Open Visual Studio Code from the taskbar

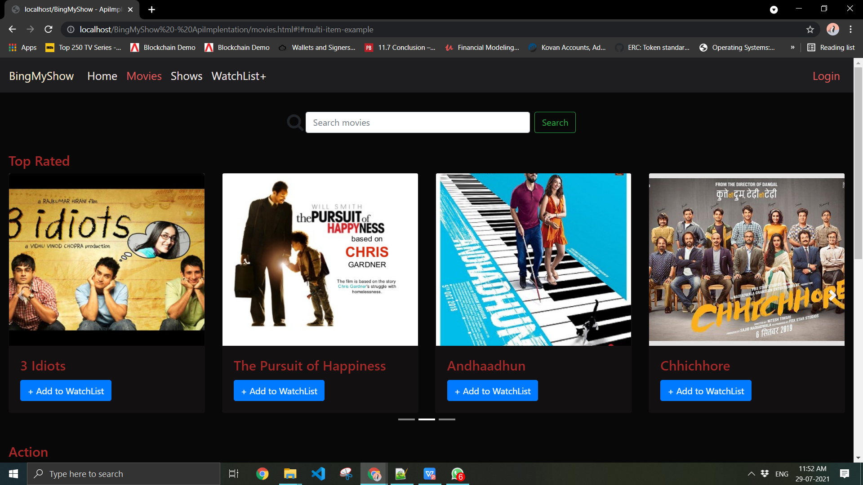tap(318, 473)
